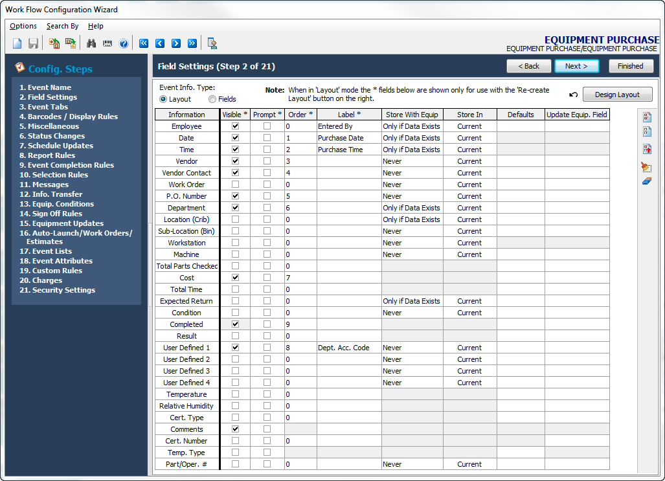
Task: Check Visible checkbox for Work Order row
Action: [236, 185]
